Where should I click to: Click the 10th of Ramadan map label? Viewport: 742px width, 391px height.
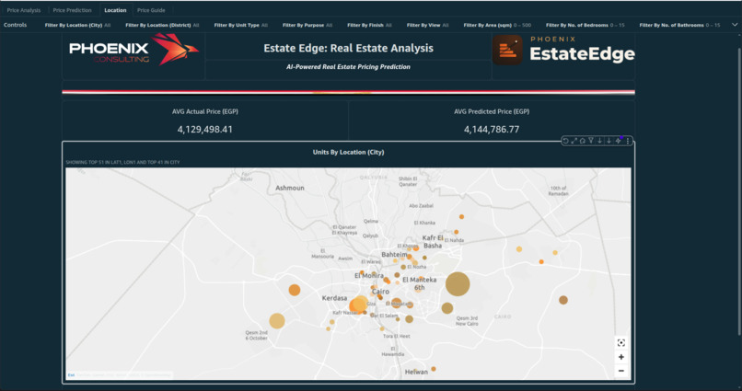point(559,191)
